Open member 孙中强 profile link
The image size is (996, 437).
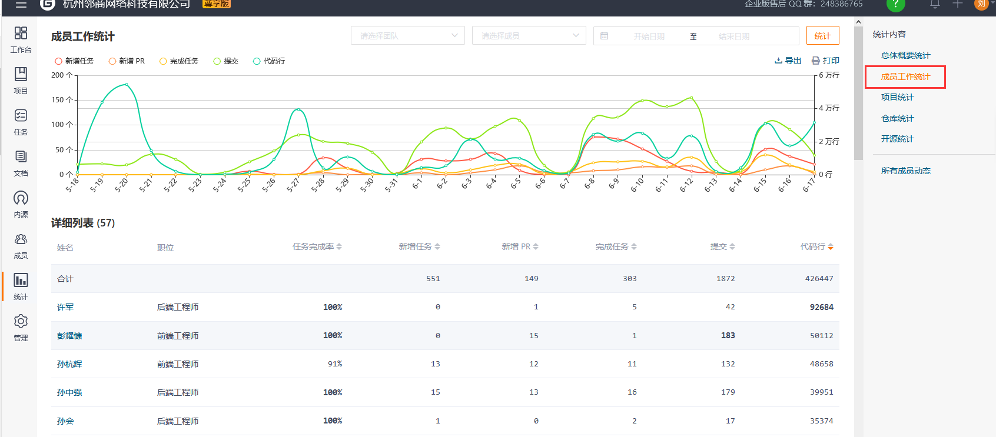(69, 392)
